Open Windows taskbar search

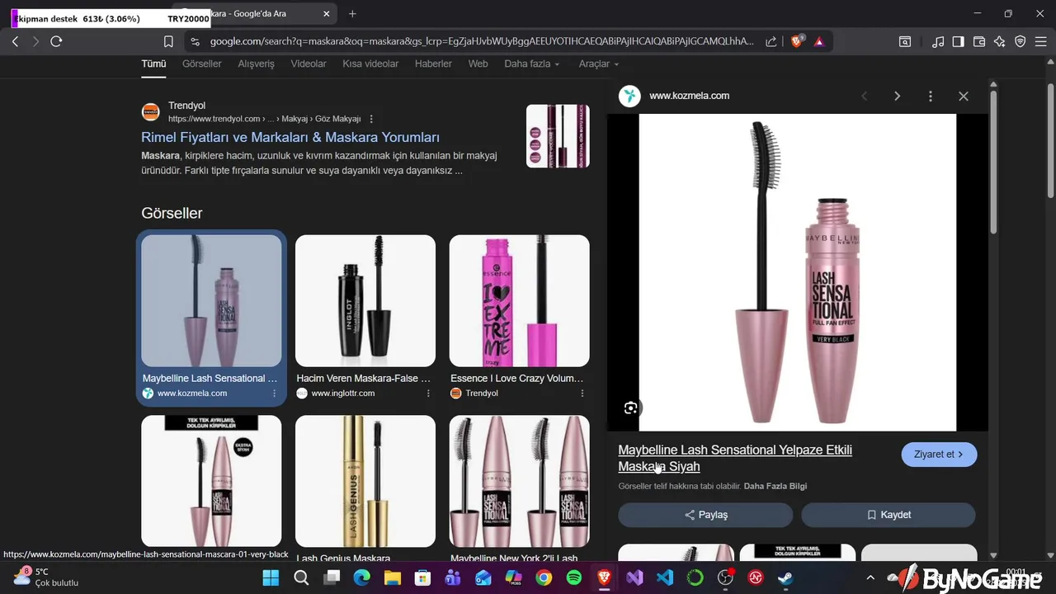301,578
